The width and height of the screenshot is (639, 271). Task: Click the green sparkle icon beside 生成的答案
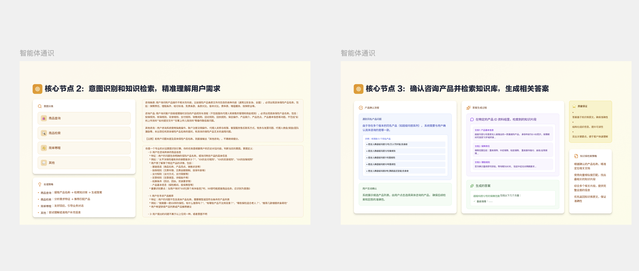(472, 186)
